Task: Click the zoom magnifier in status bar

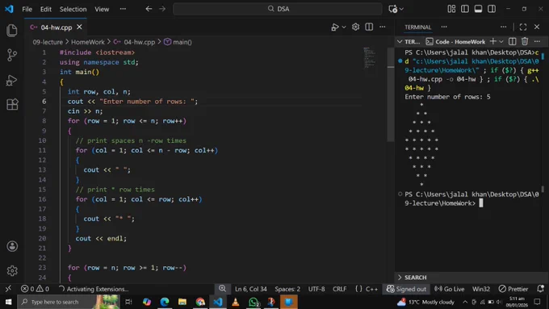Action: pyautogui.click(x=222, y=288)
